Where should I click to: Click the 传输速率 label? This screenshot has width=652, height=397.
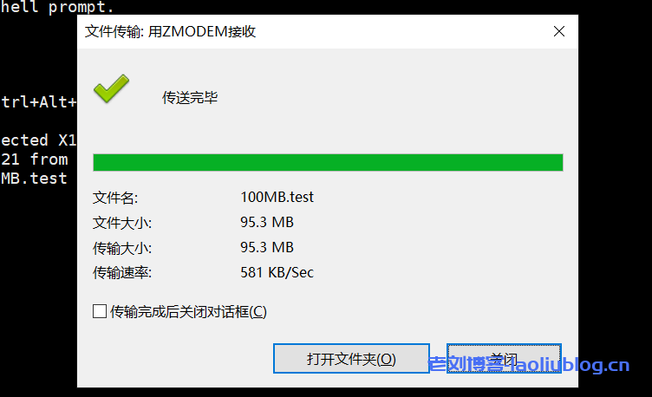point(122,273)
